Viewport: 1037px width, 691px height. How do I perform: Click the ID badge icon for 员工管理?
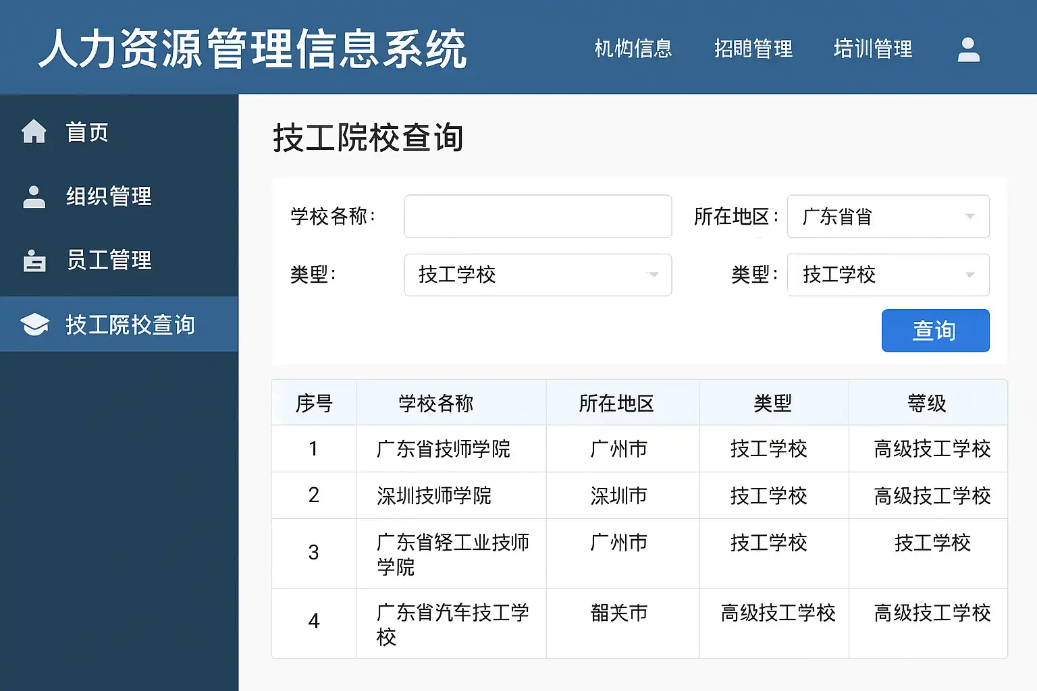coord(34,260)
